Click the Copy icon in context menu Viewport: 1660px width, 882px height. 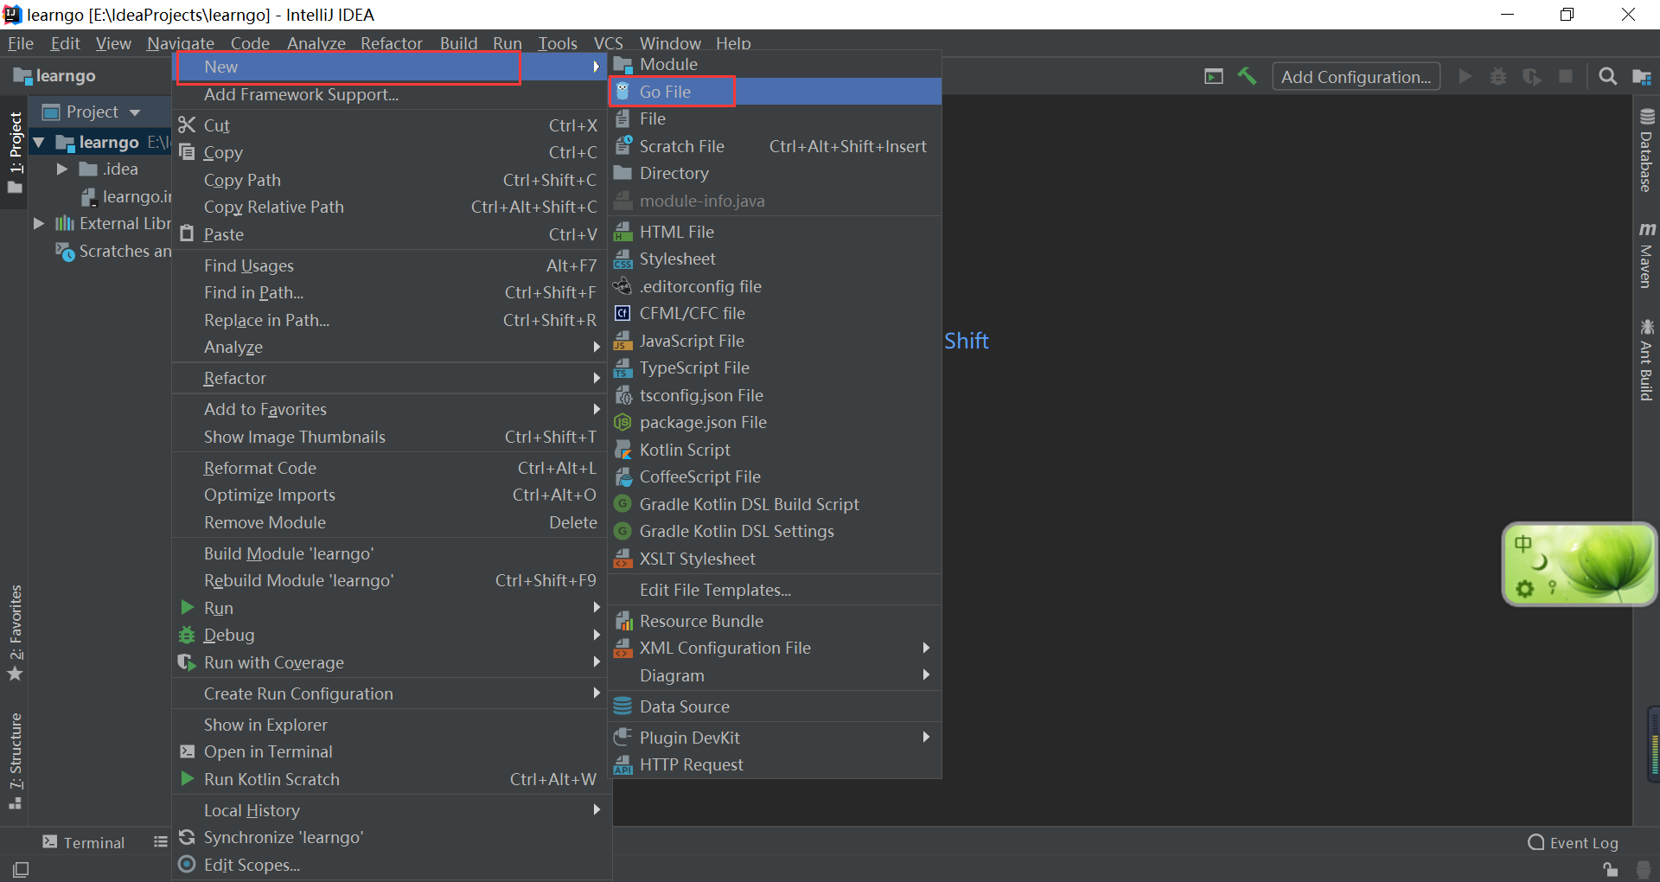click(187, 152)
